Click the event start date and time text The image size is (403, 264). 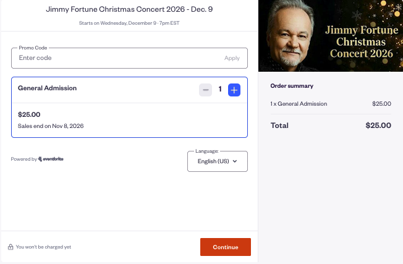(129, 23)
